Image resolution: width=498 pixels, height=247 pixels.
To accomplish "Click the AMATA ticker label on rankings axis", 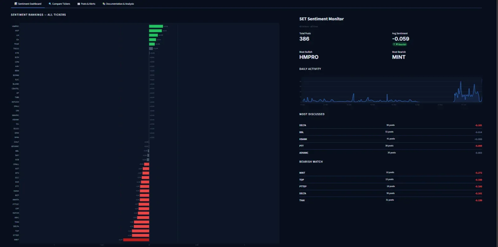I will 16,200.
